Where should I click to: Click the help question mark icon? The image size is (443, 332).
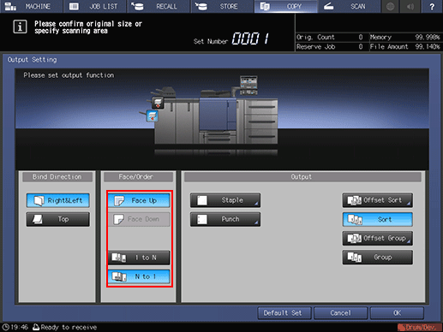point(432,6)
